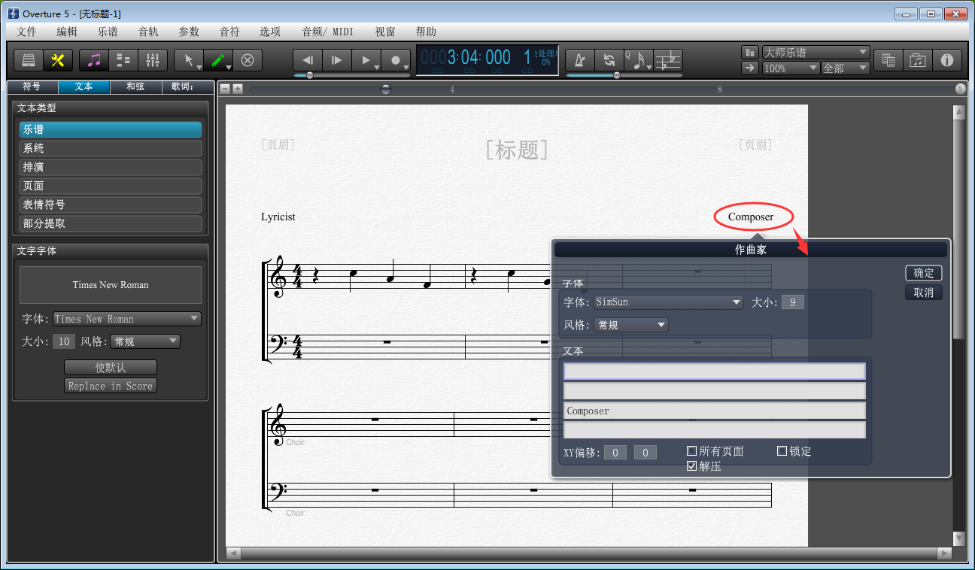The height and width of the screenshot is (570, 975).
Task: Enable the 锁定 checkbox
Action: coord(782,451)
